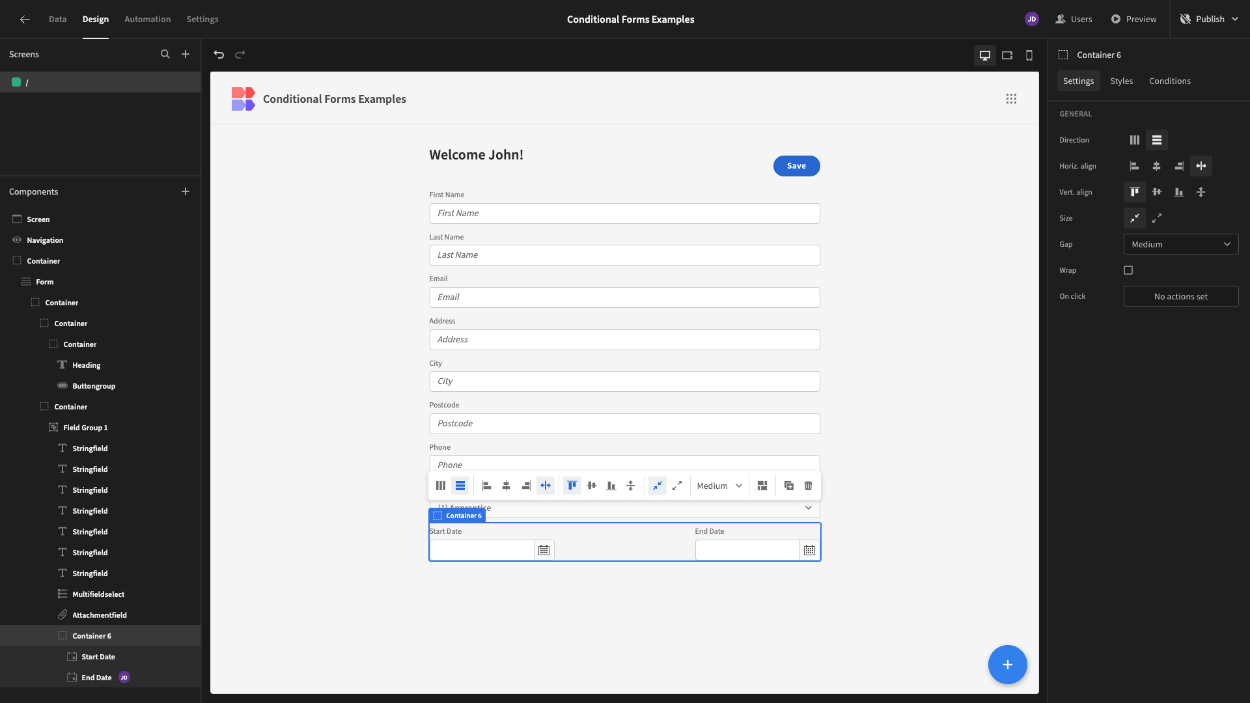Open Start Date calendar picker icon
This screenshot has width=1250, height=703.
pyautogui.click(x=544, y=550)
